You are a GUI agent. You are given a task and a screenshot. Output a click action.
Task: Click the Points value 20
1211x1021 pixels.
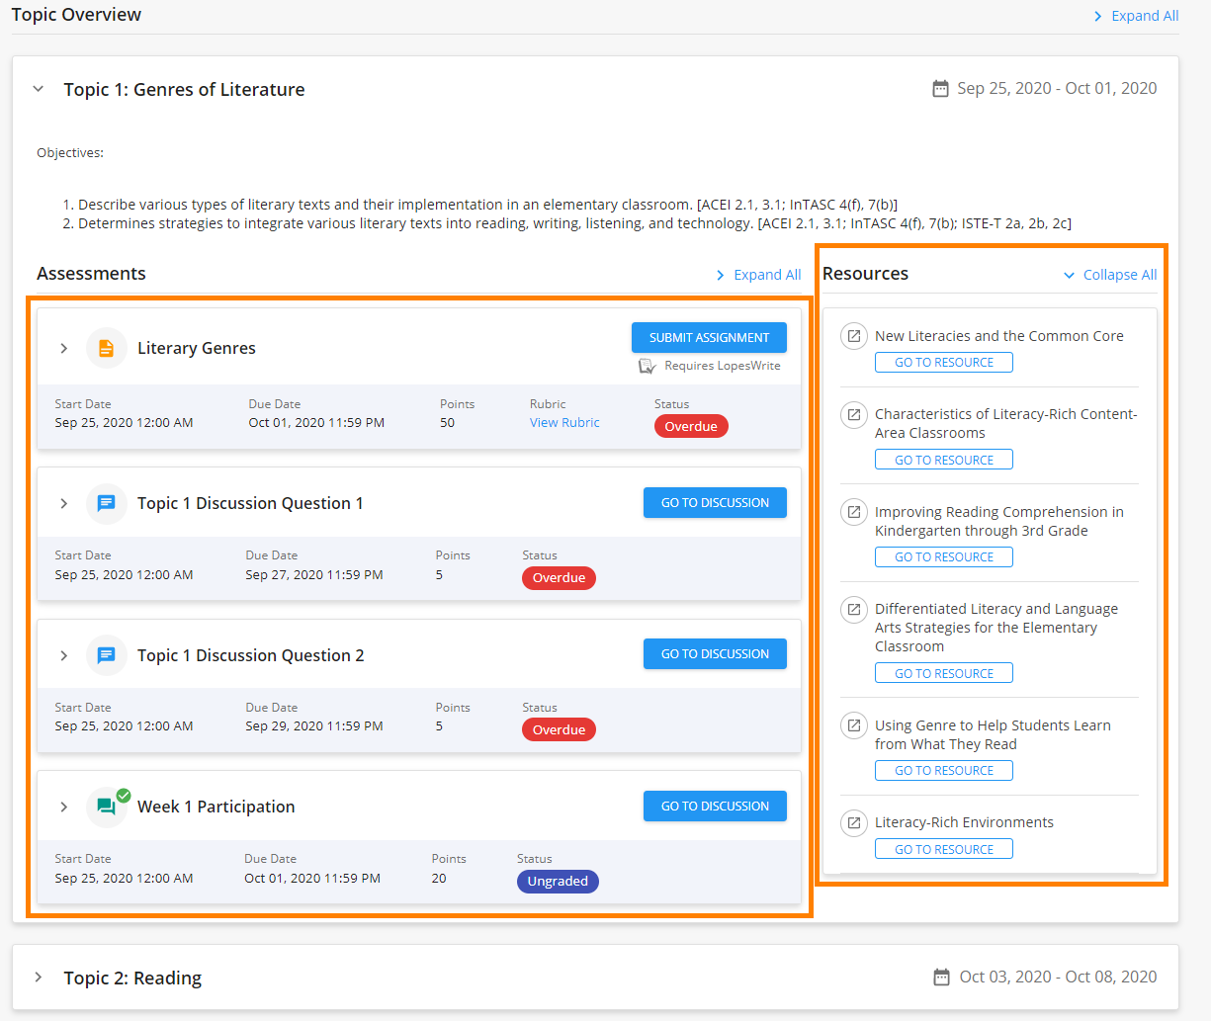tap(439, 878)
